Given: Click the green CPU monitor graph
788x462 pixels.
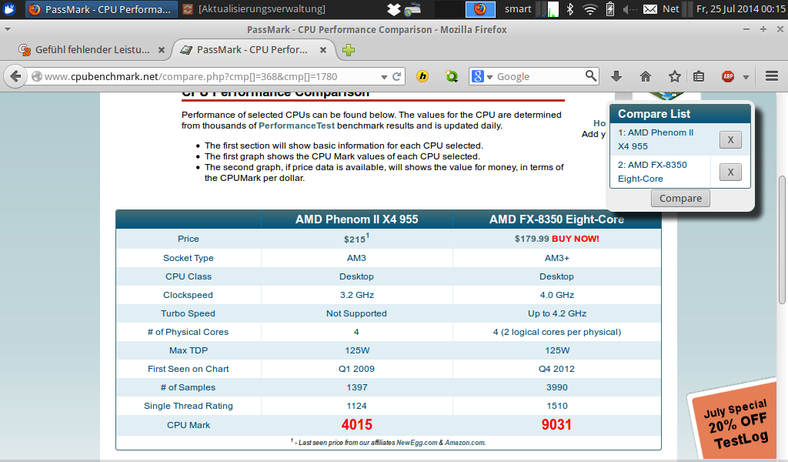Looking at the screenshot, I should click(553, 9).
